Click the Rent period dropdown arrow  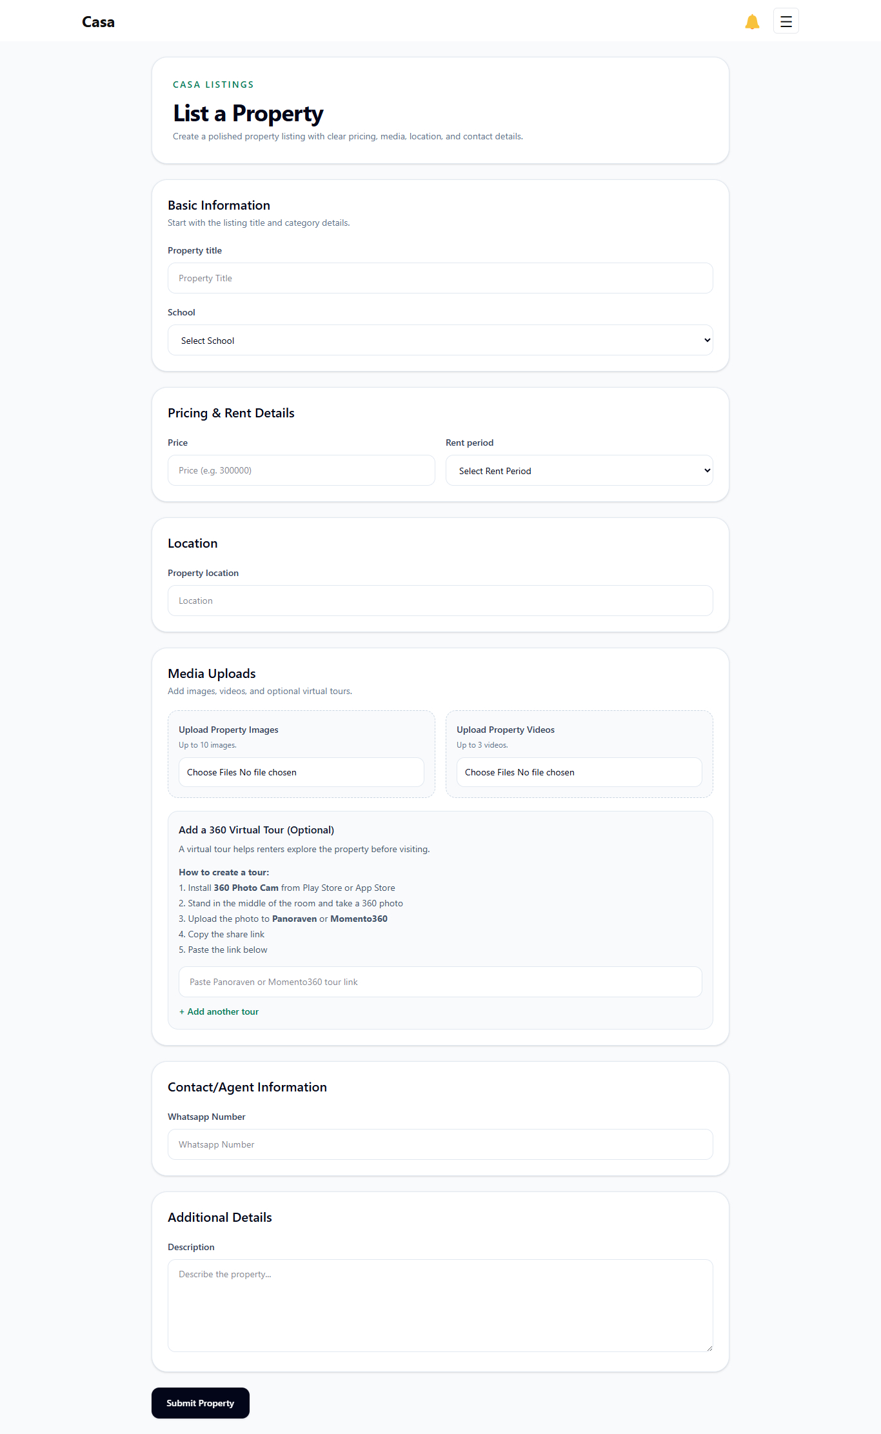point(707,470)
